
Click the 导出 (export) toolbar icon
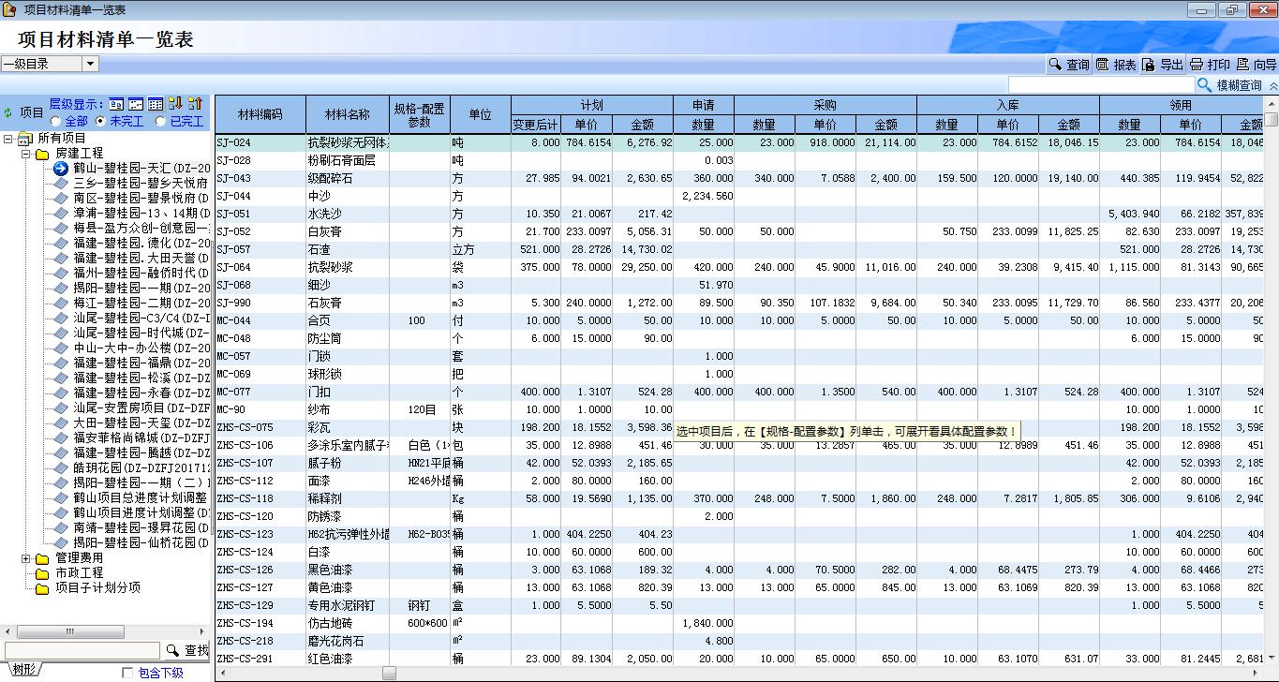tap(1162, 65)
